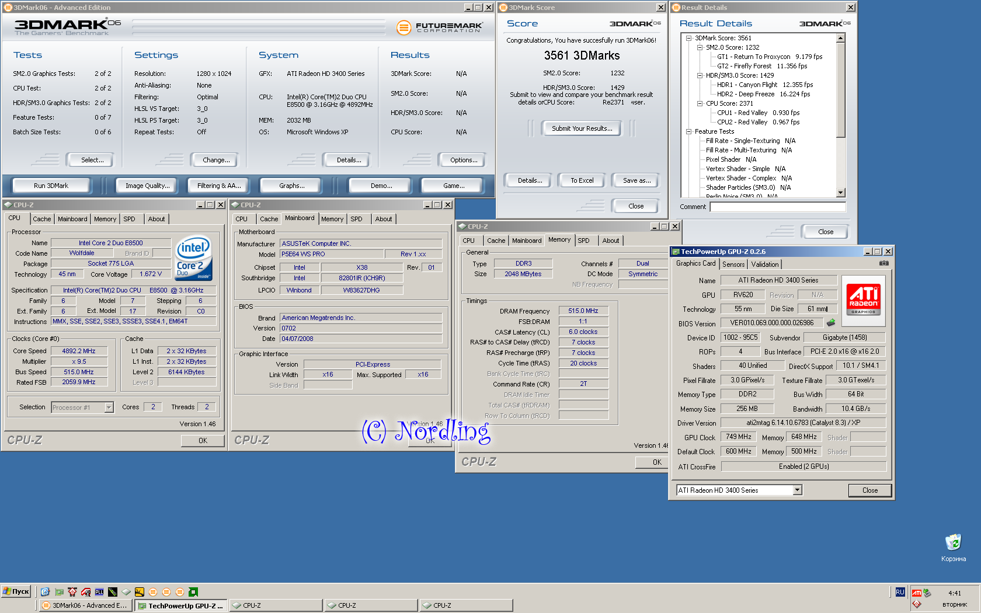Click the black memory stick quick launch icon

(x=113, y=591)
